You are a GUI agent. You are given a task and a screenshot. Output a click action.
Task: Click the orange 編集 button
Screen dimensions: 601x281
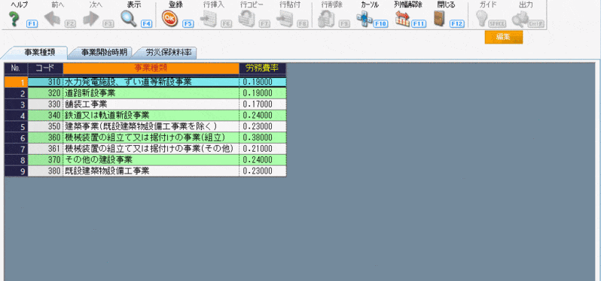504,38
